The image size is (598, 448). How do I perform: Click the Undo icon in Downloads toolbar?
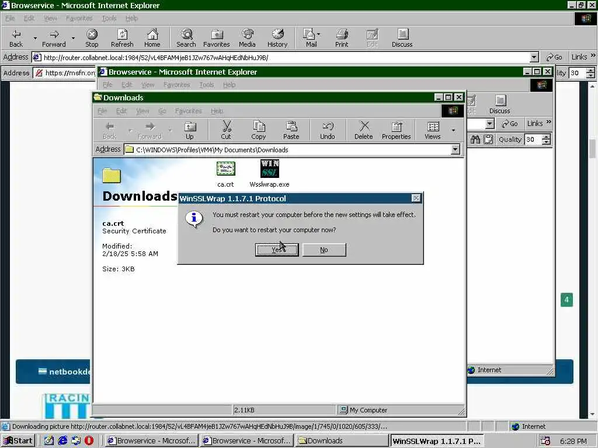(x=328, y=130)
